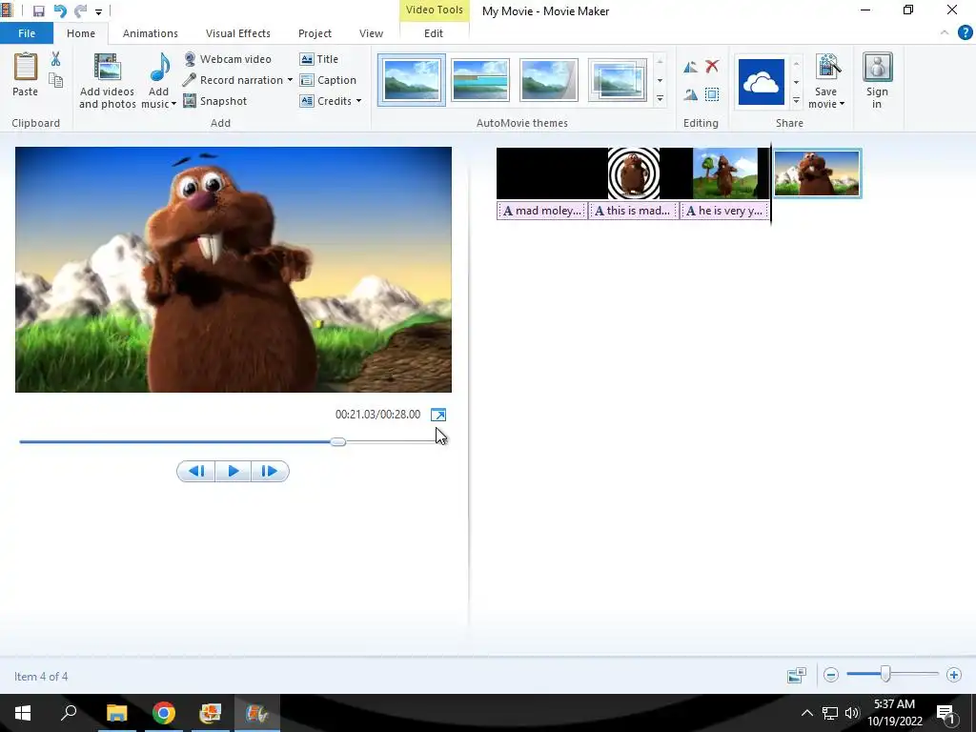Expand the full AutoMovie themes gallery
This screenshot has width=976, height=732.
pos(660,99)
